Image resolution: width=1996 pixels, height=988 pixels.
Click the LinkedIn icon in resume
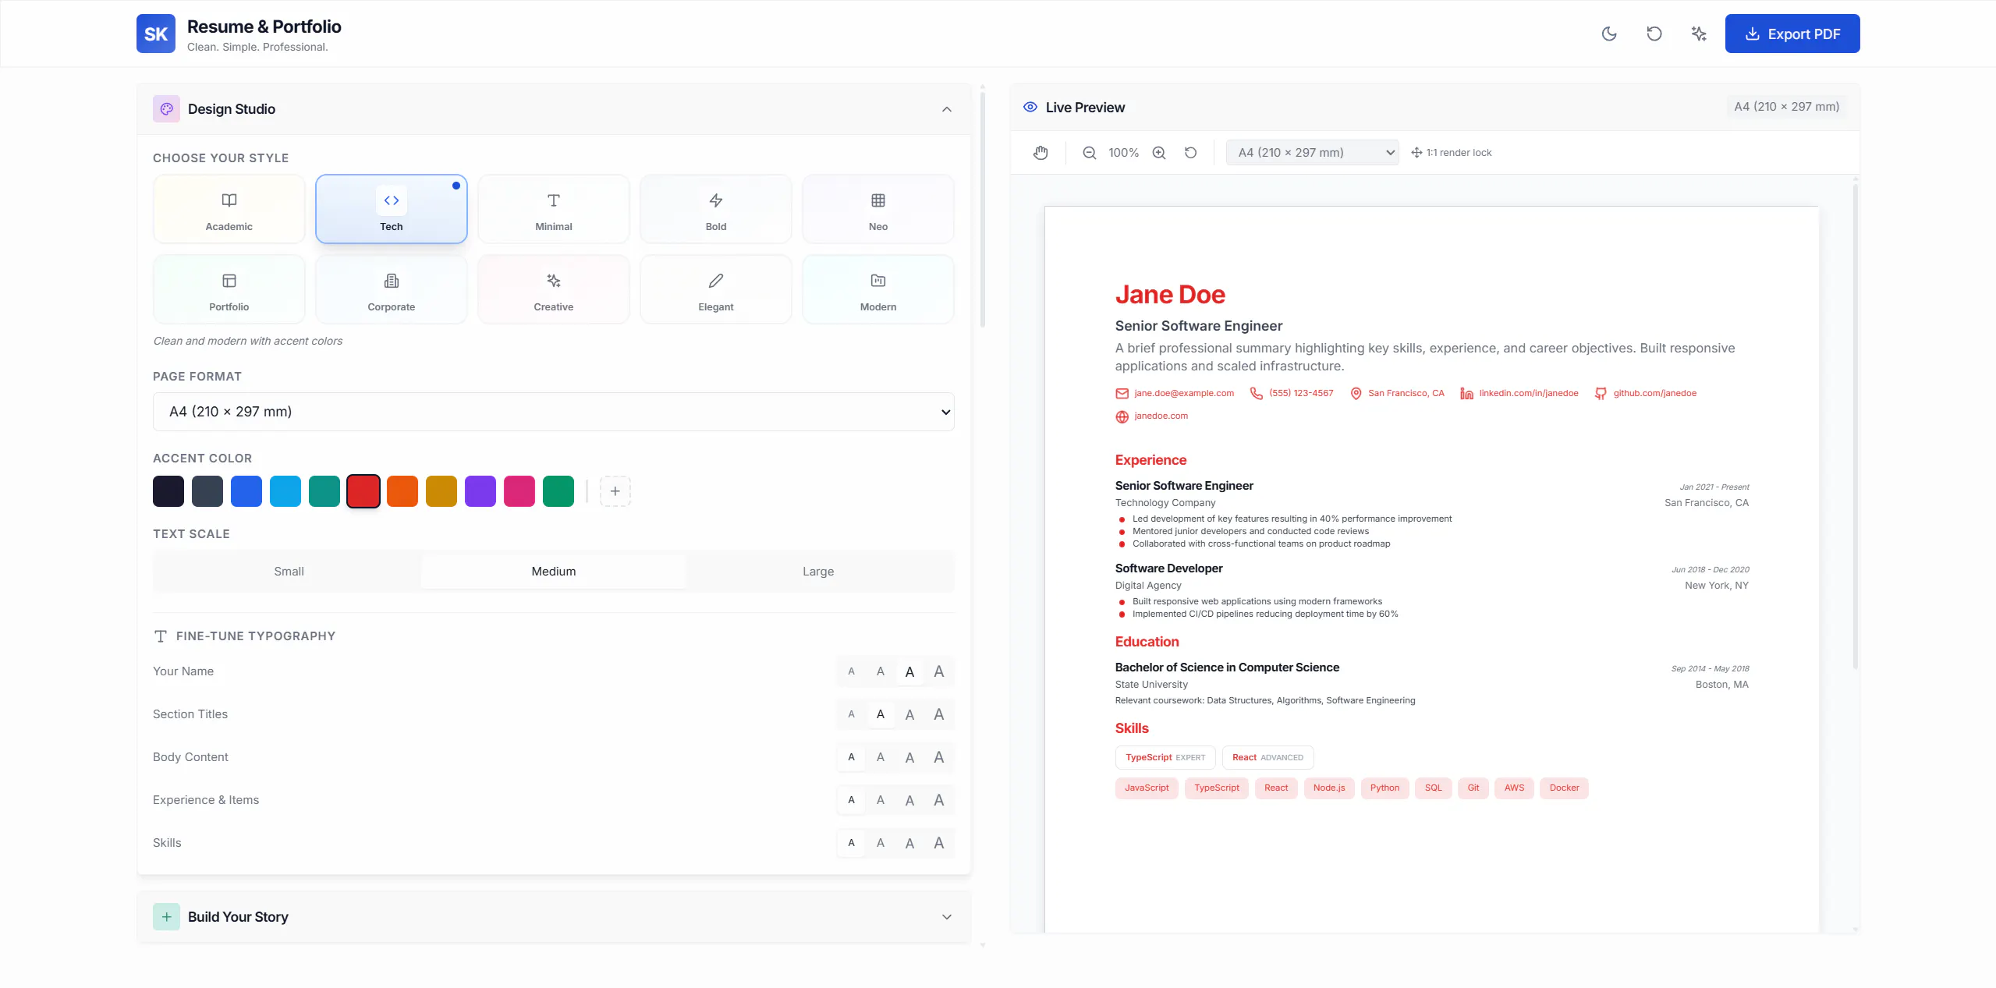1466,394
